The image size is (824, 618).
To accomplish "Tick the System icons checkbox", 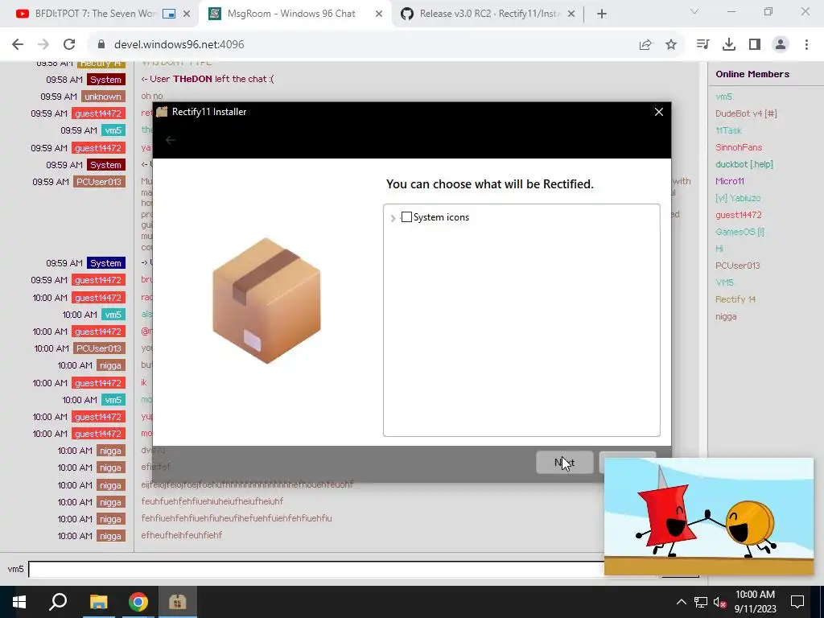I will pyautogui.click(x=406, y=217).
